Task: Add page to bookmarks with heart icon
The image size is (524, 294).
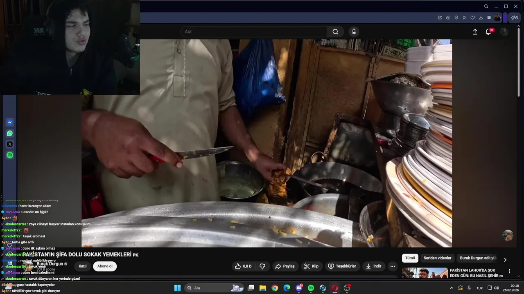Action: (x=472, y=18)
